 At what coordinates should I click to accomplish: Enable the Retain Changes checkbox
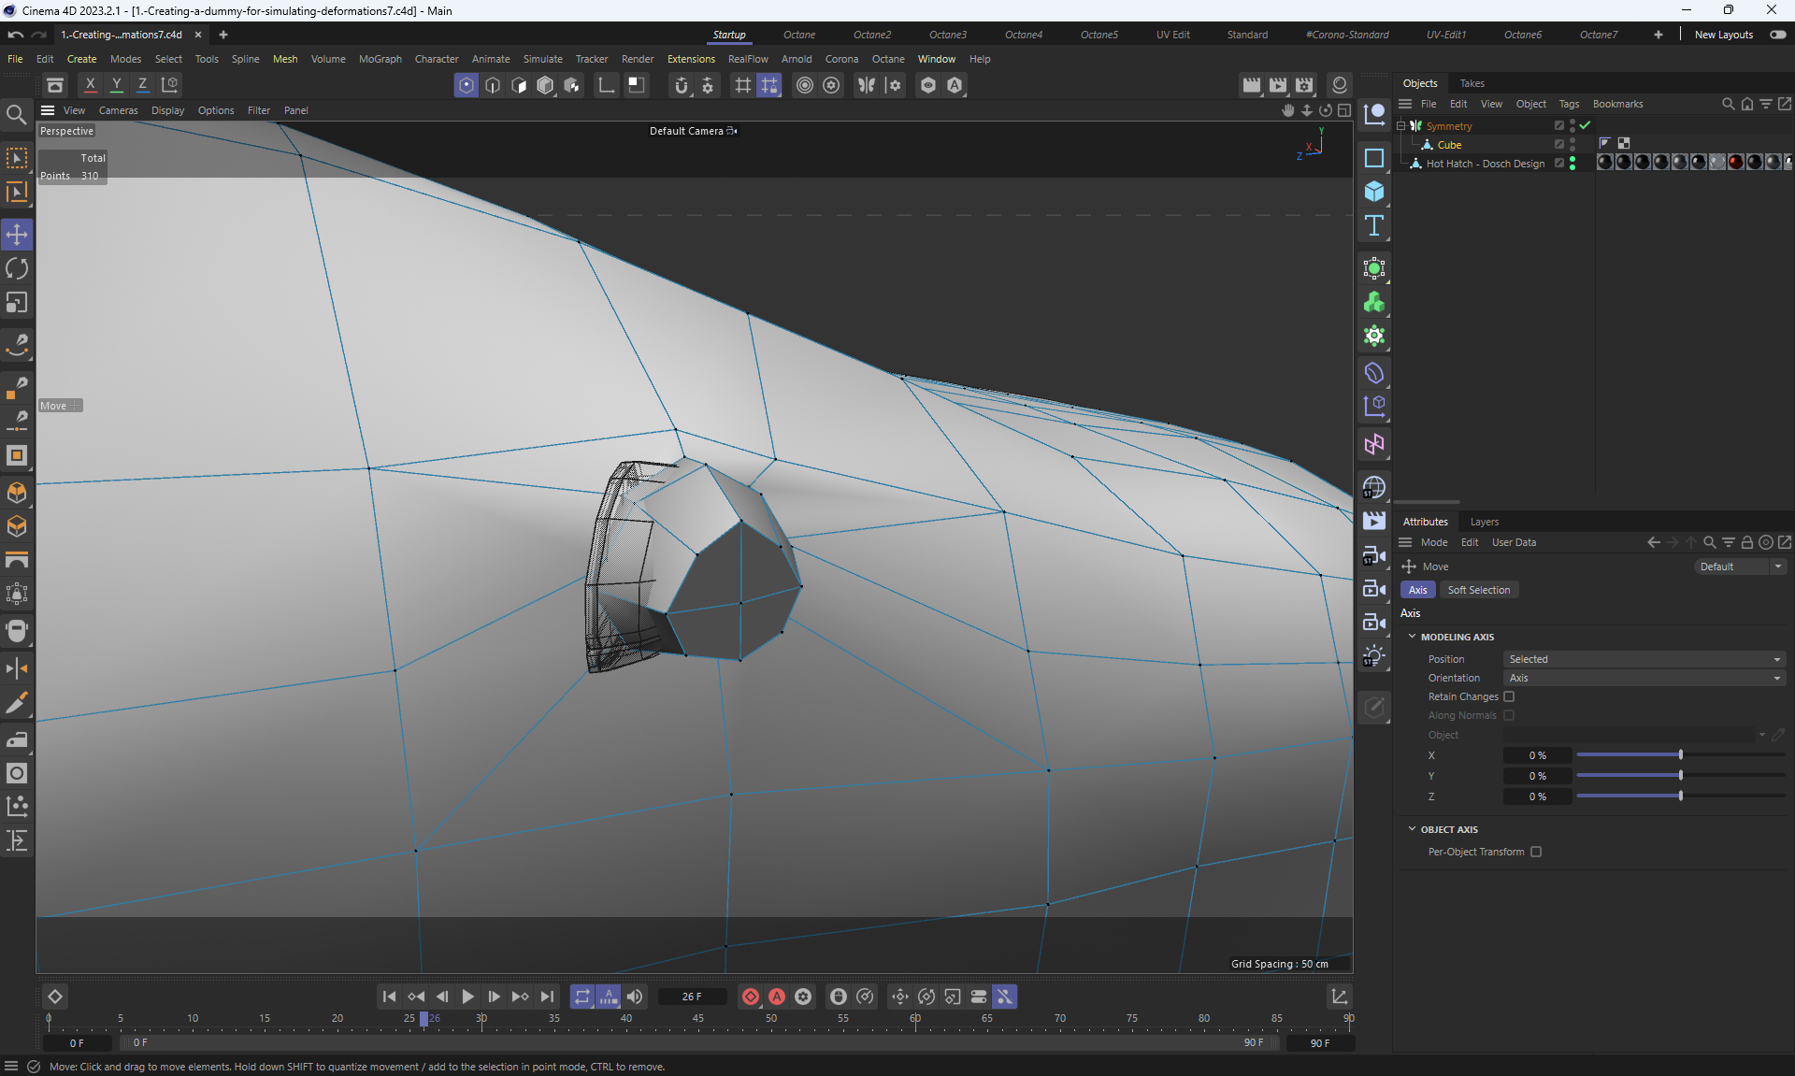click(x=1509, y=696)
